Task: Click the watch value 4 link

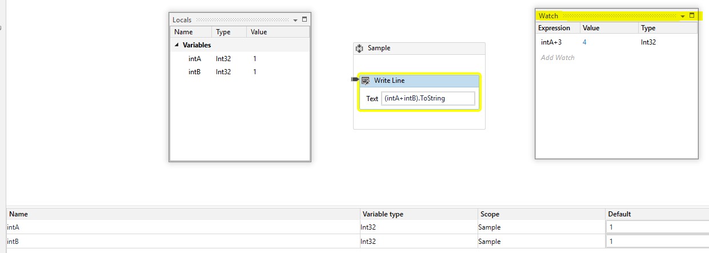Action: (584, 42)
